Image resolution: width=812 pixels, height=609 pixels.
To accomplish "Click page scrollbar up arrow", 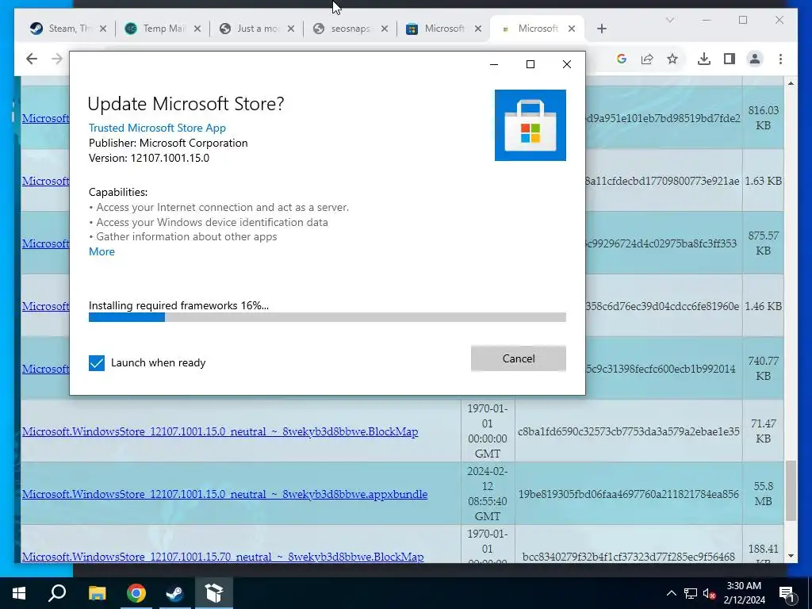I will pyautogui.click(x=791, y=82).
